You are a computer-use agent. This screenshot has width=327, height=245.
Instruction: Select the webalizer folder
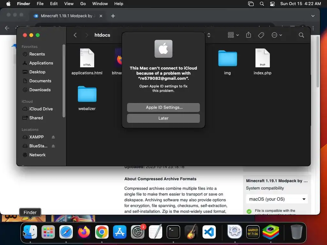[87, 98]
